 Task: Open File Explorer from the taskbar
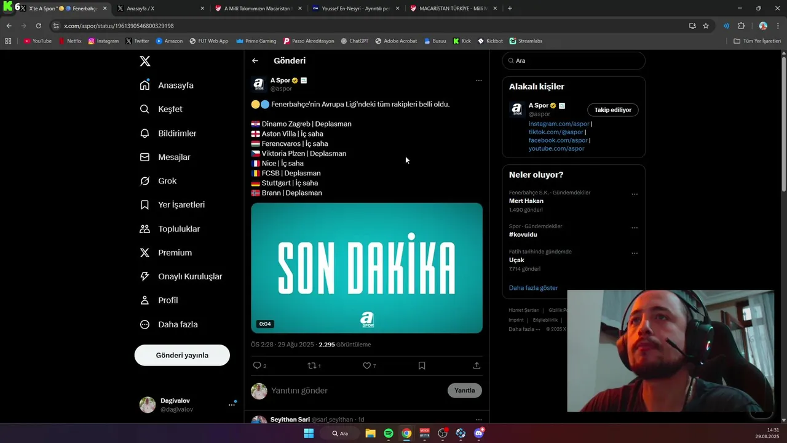(x=370, y=433)
